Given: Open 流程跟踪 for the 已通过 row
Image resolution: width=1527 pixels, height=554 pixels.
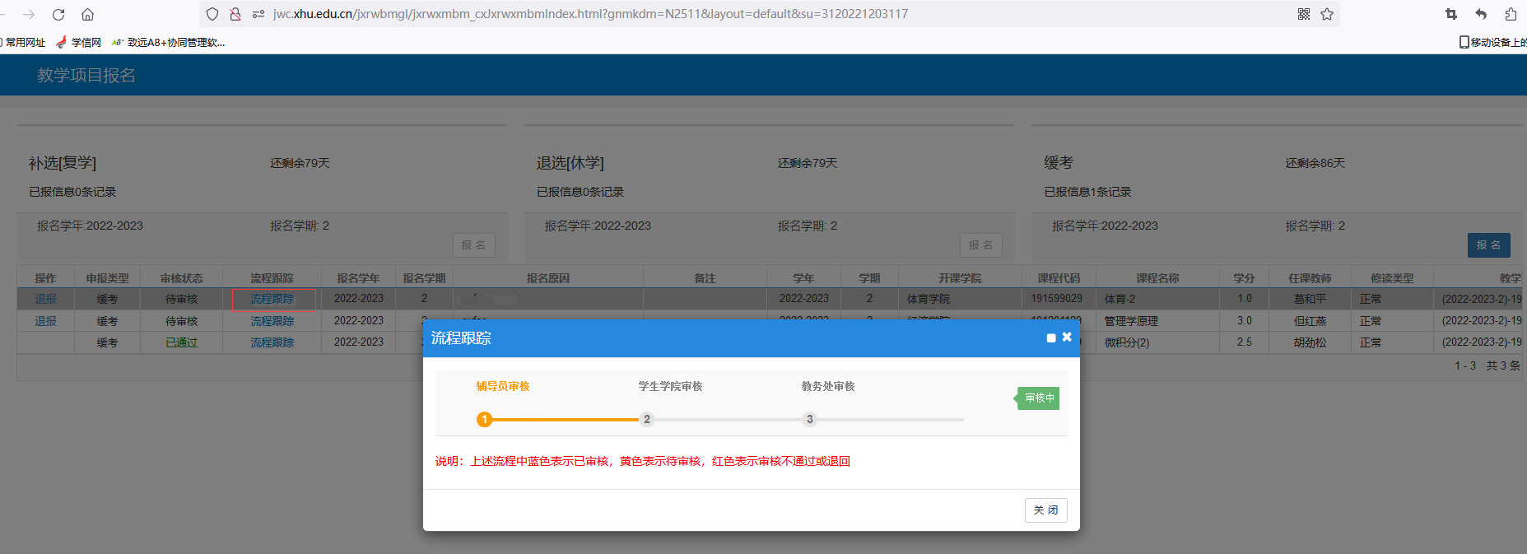Looking at the screenshot, I should click(272, 342).
